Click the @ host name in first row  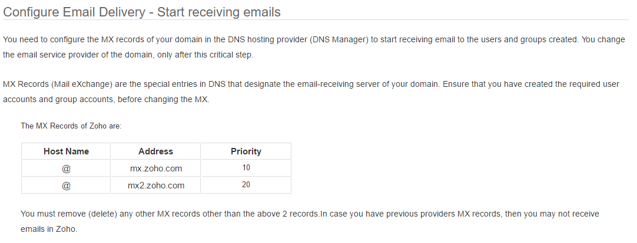[66, 168]
